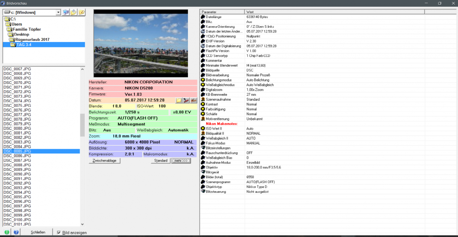Click the Hersteller NIKON CORPORATION field
Image resolution: width=458 pixels, height=237 pixels.
pyautogui.click(x=143, y=82)
